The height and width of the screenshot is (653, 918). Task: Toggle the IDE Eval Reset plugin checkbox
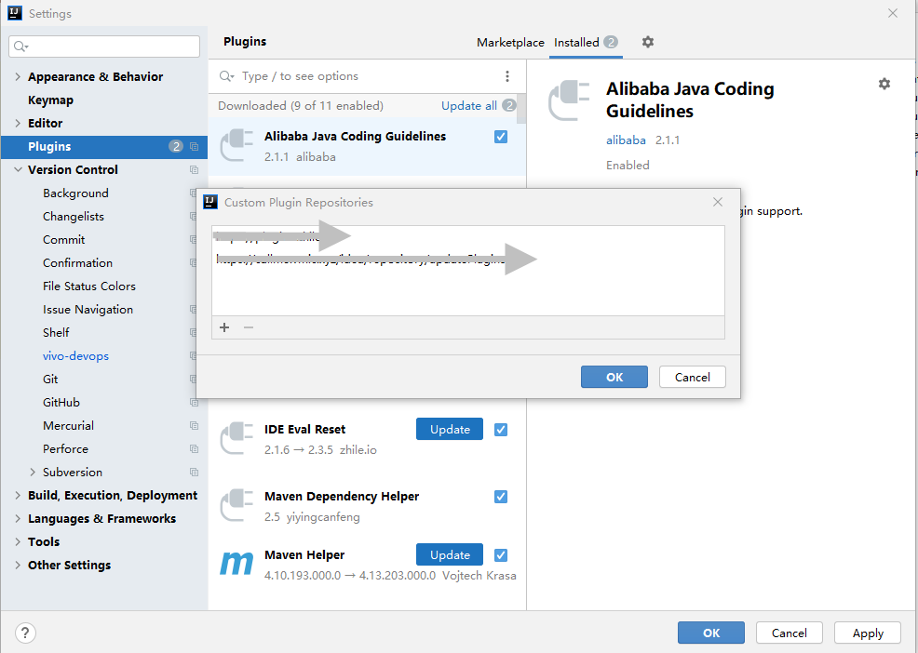(501, 430)
